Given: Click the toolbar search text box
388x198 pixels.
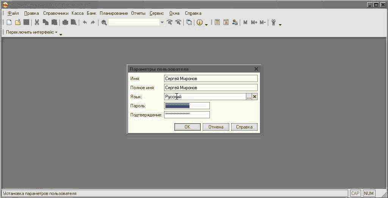Looking at the screenshot, I should coord(134,22).
